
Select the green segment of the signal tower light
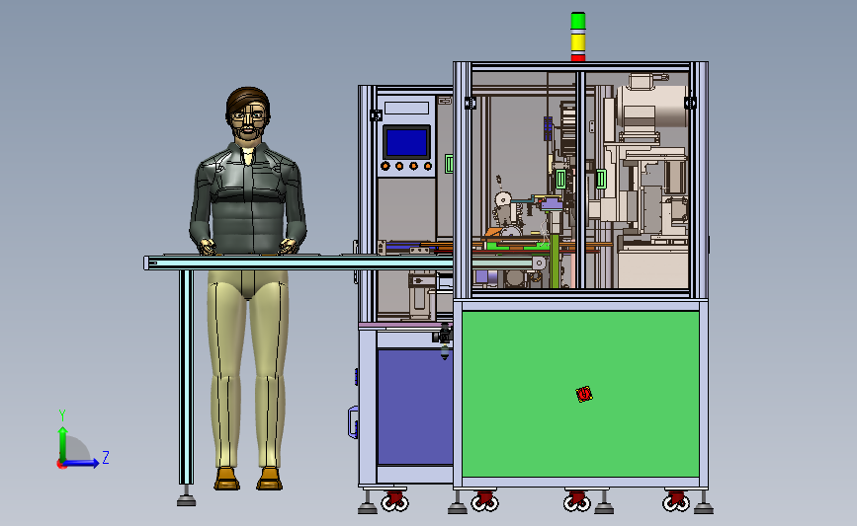[577, 21]
